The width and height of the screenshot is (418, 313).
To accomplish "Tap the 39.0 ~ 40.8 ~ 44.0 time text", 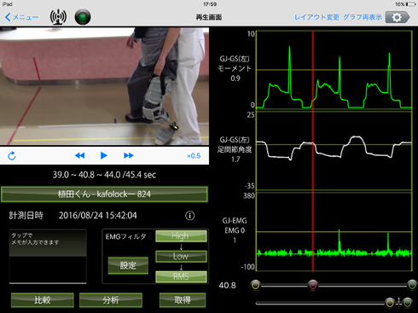I will coord(104,175).
